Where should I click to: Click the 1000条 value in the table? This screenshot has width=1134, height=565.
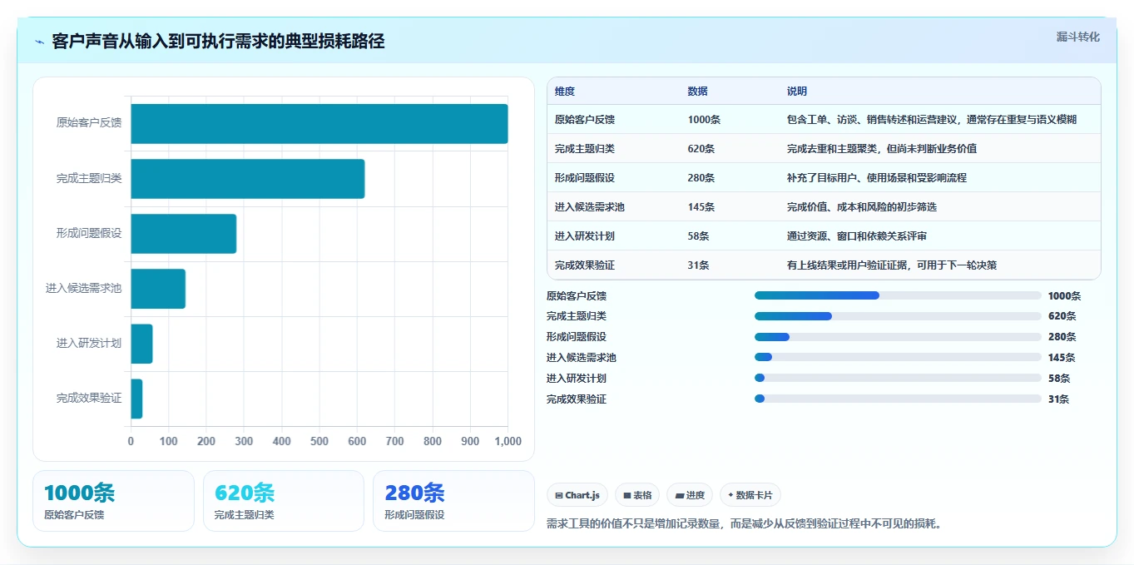coord(704,120)
